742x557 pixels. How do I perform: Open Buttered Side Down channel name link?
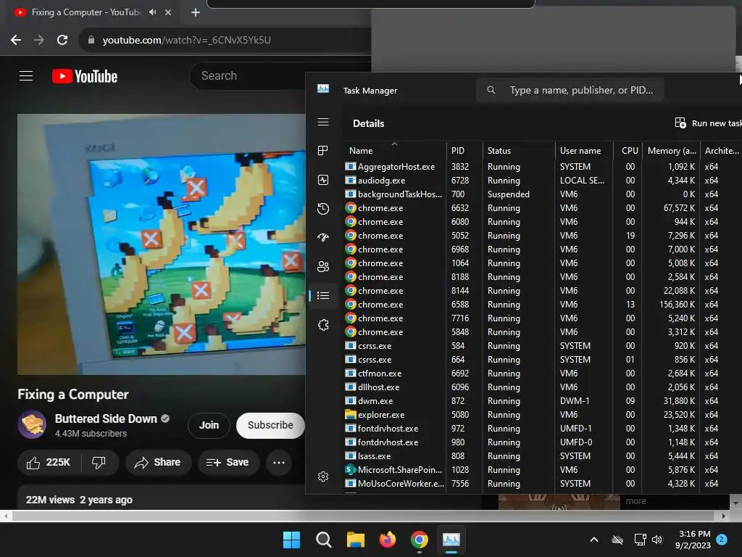coord(106,418)
